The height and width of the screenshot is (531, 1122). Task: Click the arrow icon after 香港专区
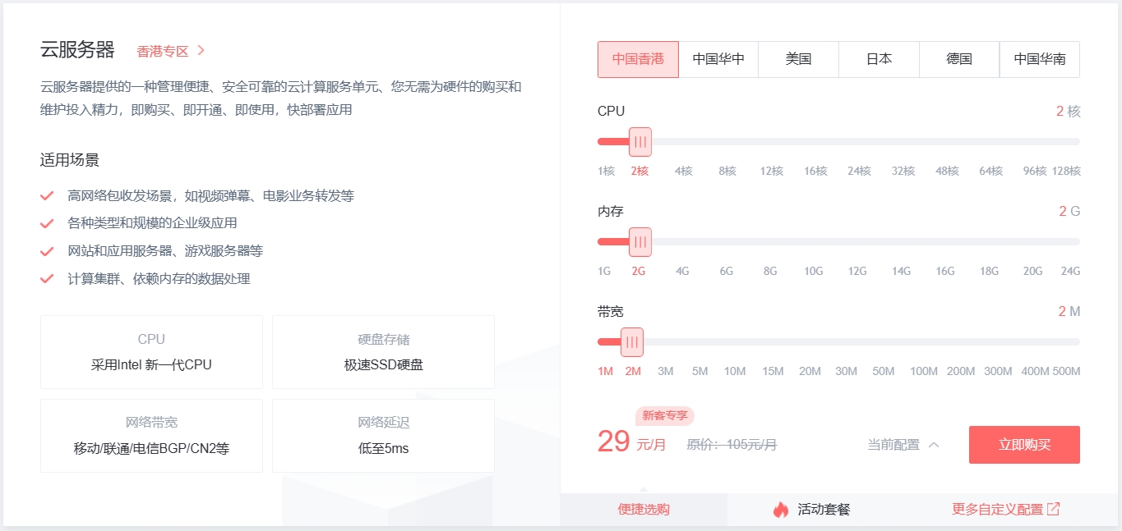coord(202,50)
